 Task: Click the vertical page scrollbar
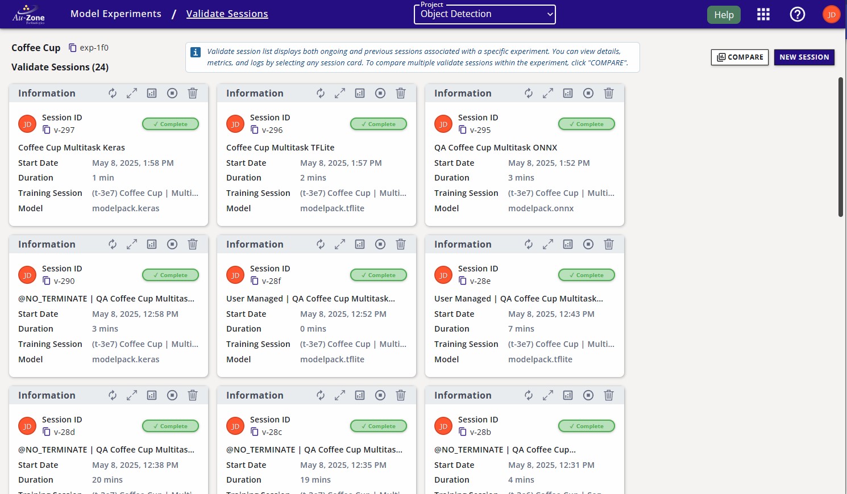click(841, 148)
